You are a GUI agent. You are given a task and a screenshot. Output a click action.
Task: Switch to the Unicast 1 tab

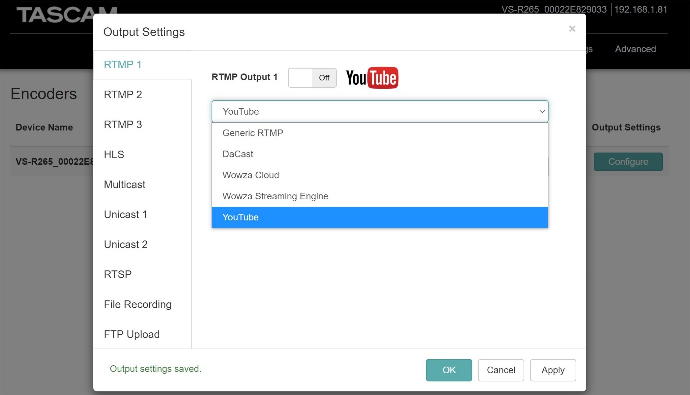[x=126, y=215]
